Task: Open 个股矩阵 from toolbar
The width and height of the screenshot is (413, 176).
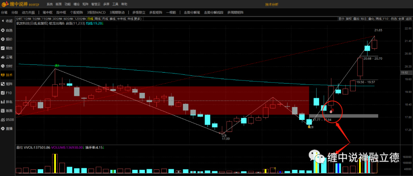Action: 76,12
